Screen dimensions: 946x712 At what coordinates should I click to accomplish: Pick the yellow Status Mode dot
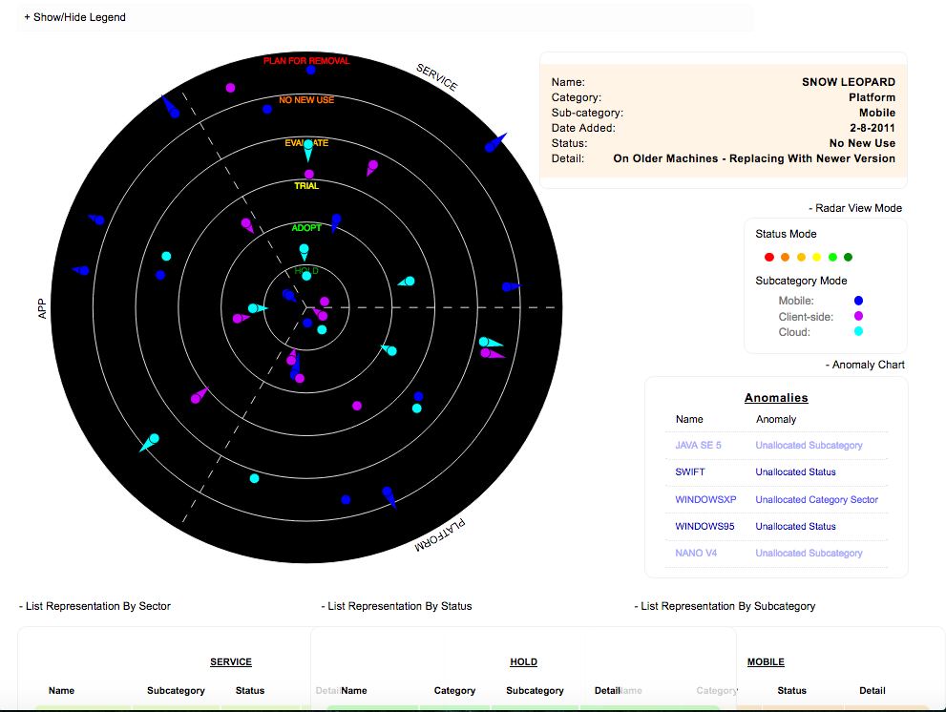pos(817,257)
